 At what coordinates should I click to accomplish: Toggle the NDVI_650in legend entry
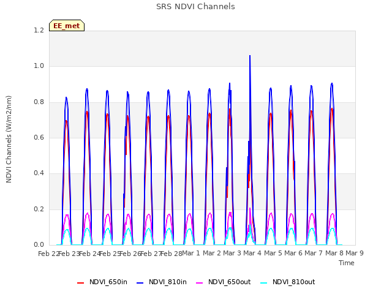(x=102, y=282)
